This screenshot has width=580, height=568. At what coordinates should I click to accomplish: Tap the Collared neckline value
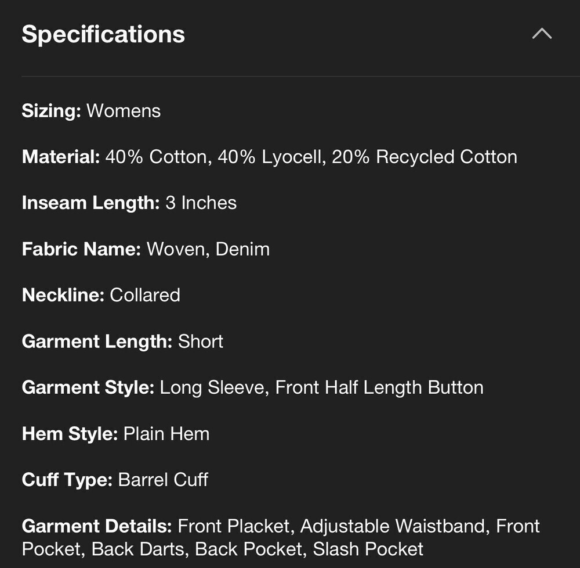tap(145, 295)
